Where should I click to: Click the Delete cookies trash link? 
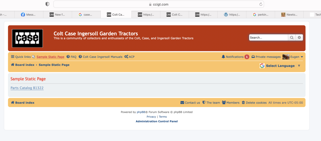tap(254, 103)
